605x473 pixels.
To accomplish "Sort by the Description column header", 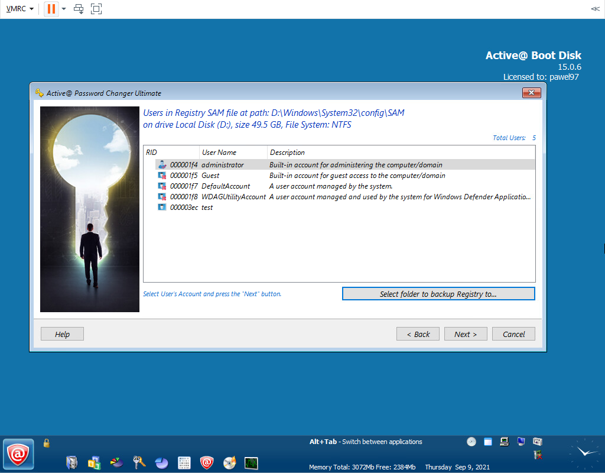I will (401, 153).
